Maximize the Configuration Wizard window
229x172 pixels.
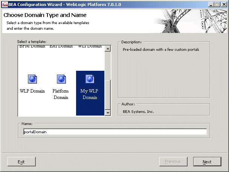217,5
